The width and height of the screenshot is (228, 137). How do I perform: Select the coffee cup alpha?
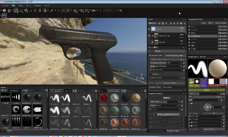38,122
